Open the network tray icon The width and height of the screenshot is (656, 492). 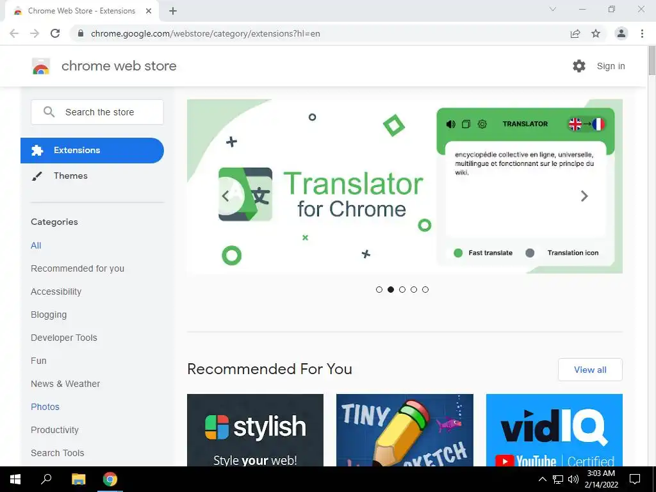(x=558, y=479)
